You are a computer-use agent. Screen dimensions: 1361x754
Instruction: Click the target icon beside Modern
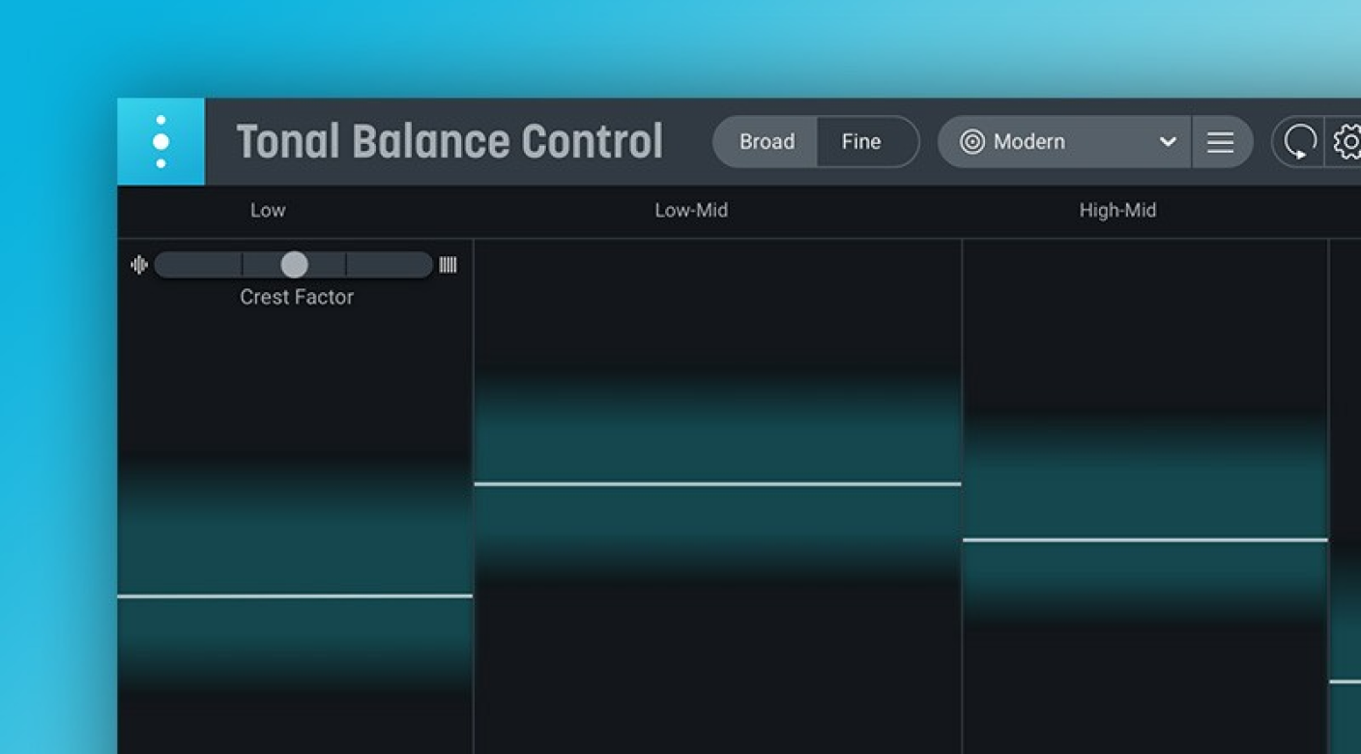pos(971,142)
